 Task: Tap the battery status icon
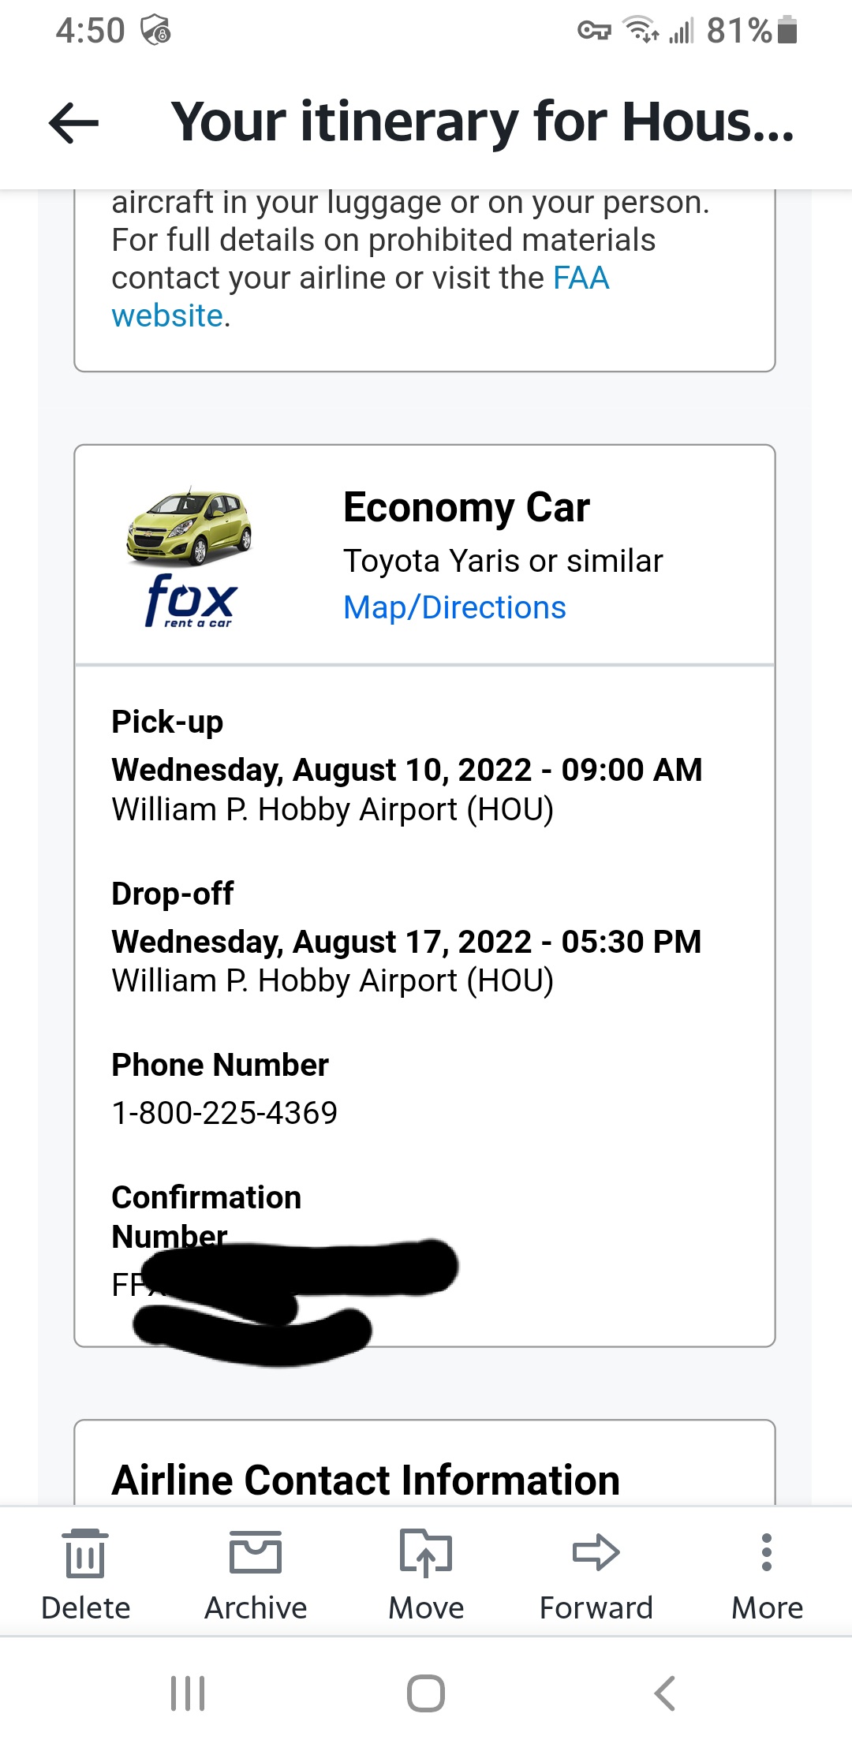point(787,31)
